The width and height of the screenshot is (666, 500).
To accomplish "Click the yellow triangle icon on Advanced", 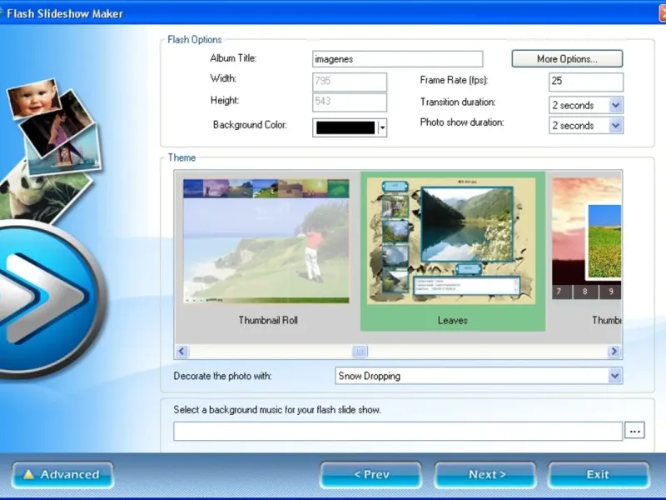I will tap(28, 474).
